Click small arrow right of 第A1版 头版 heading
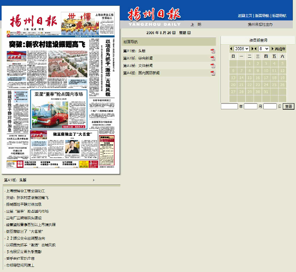The height and width of the screenshot is (272, 296). pos(93,180)
